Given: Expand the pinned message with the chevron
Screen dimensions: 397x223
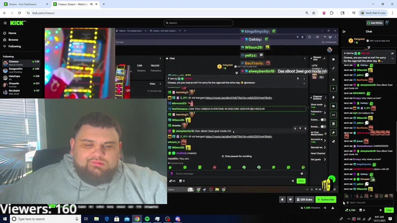Looking at the screenshot, I should click(x=392, y=59).
